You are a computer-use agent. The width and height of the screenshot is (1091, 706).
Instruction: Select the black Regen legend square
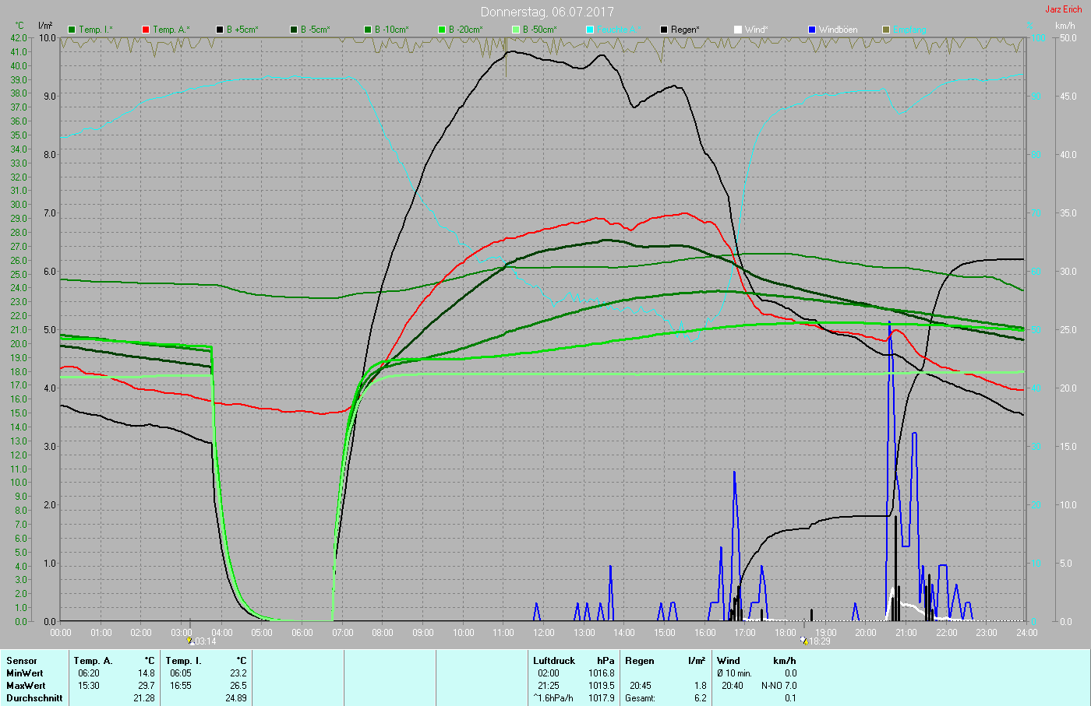pyautogui.click(x=664, y=30)
